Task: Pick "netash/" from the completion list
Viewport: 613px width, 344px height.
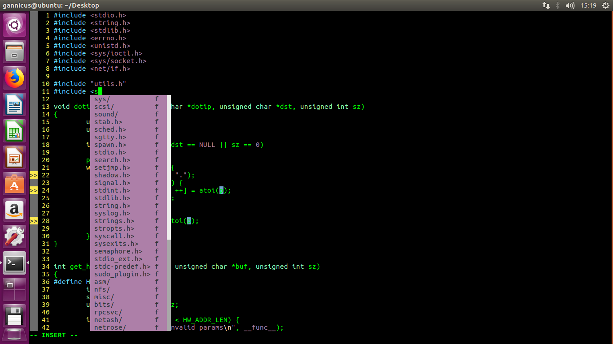Action: 128,320
